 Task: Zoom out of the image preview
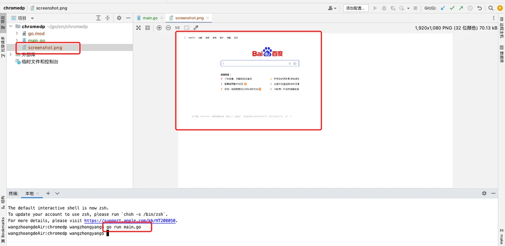[168, 28]
